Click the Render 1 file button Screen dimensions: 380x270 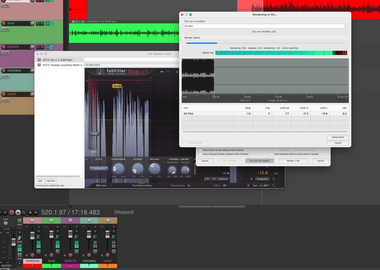click(293, 160)
